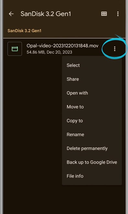Click the SanDisk 3.2 Gen1 page title
This screenshot has width=128, height=214.
pos(46,14)
